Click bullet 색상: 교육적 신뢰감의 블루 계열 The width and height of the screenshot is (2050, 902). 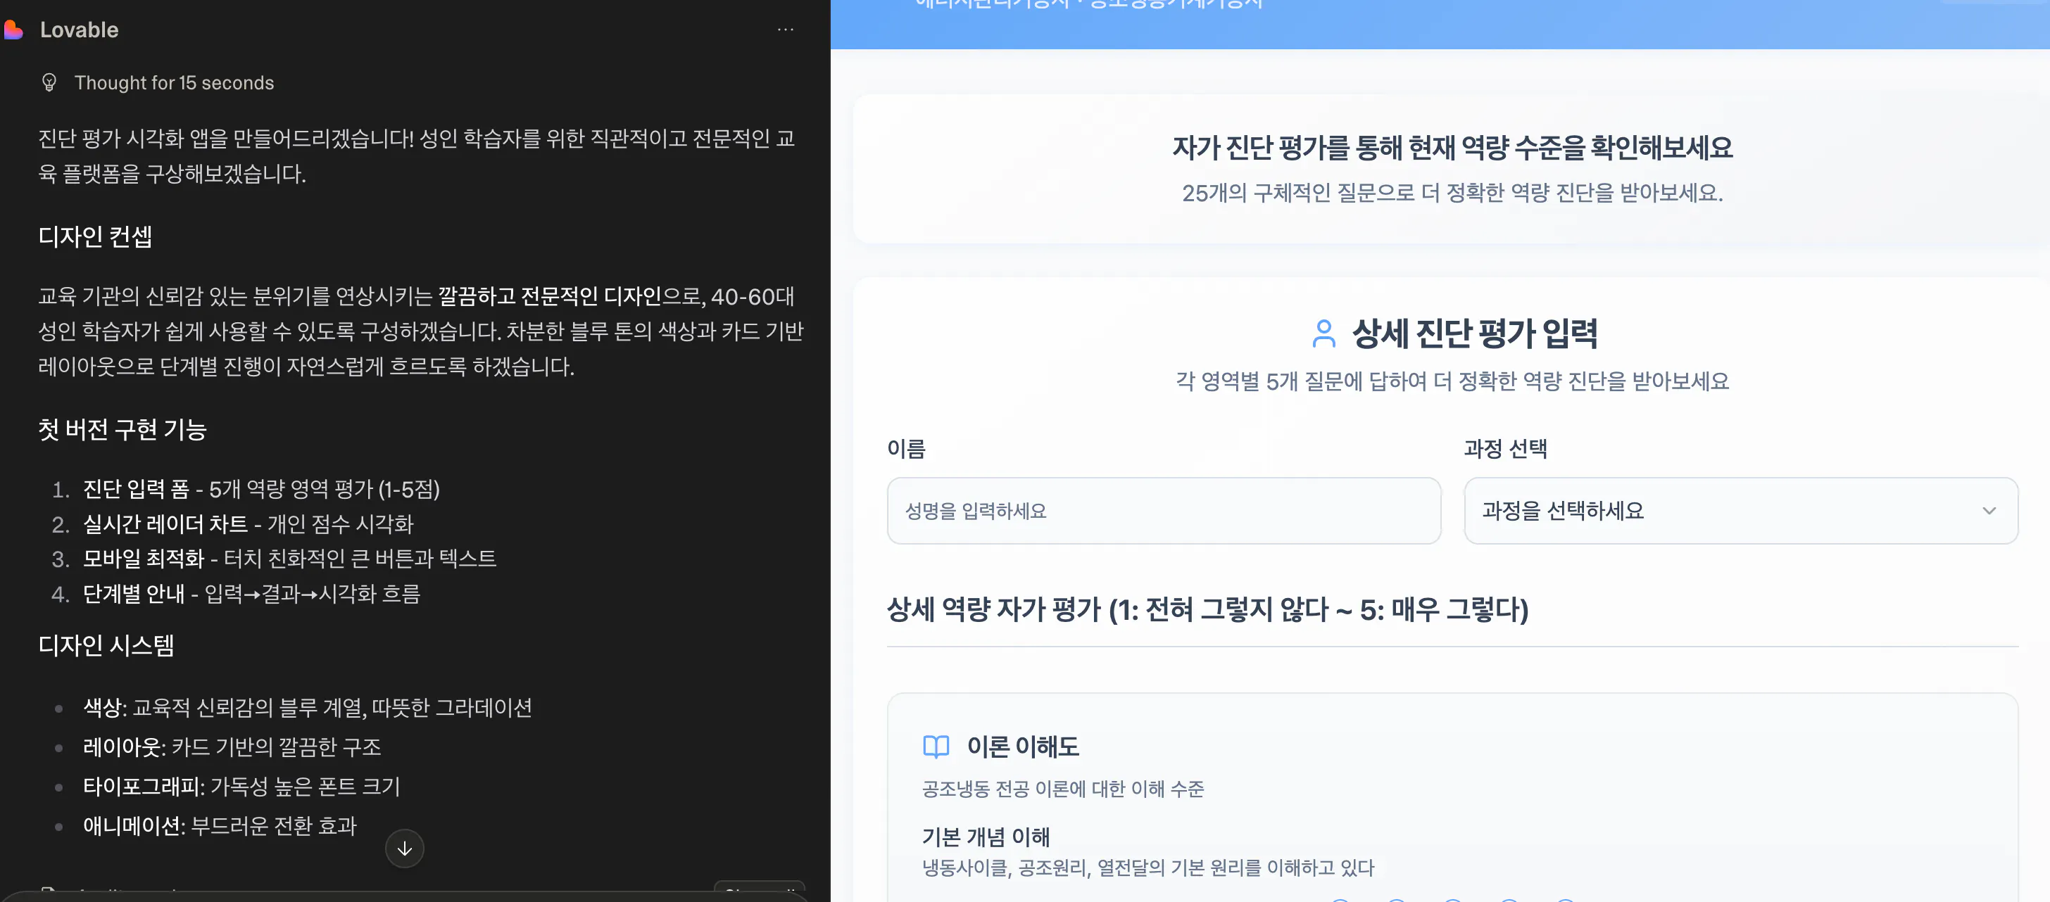307,708
